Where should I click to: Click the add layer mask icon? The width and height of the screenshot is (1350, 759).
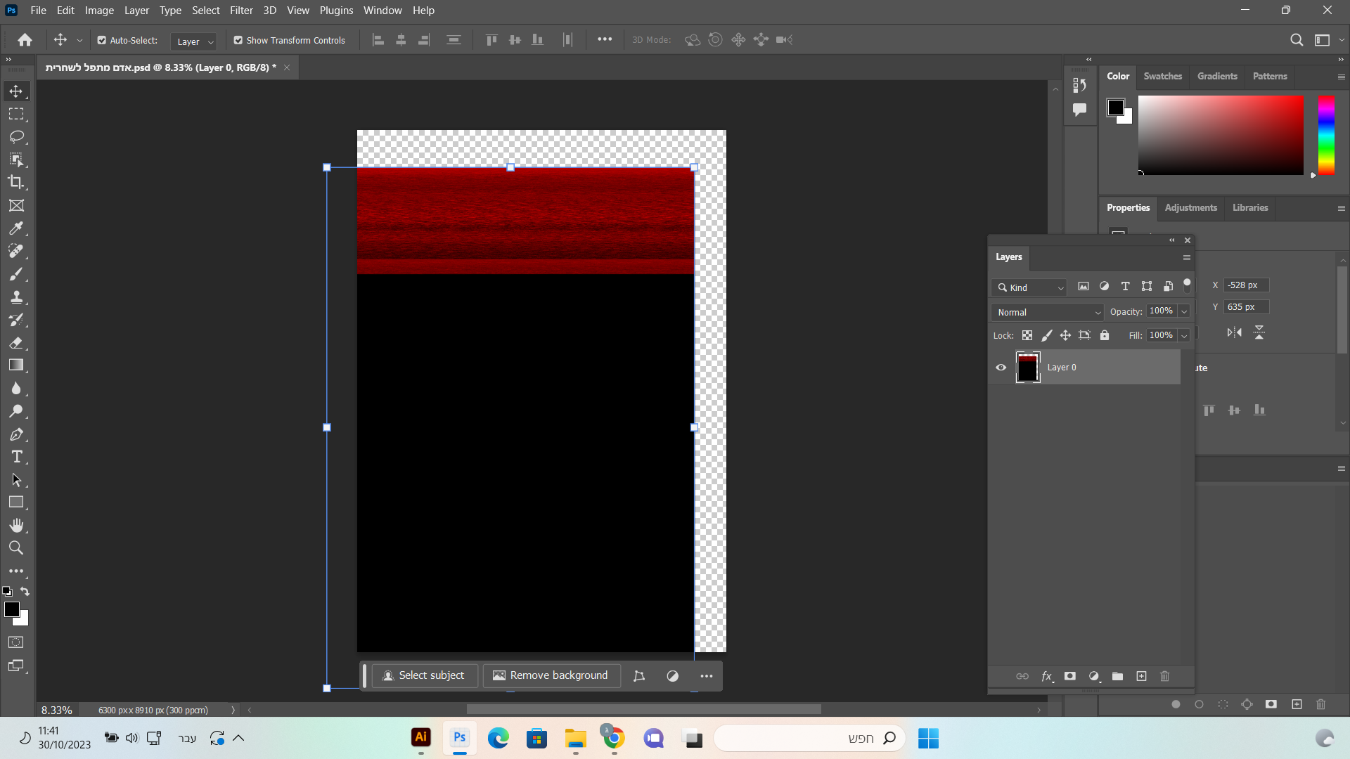tap(1069, 676)
